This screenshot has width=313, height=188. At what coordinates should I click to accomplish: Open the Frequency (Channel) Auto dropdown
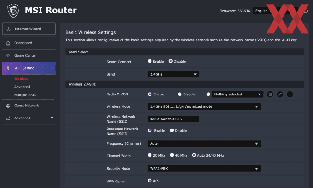[x=204, y=143]
